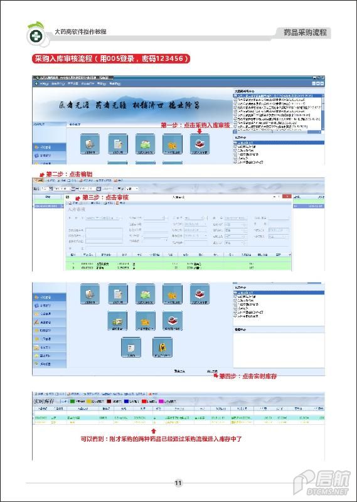Click the 编辑 edit toolbar button at step two

pyautogui.click(x=40, y=181)
